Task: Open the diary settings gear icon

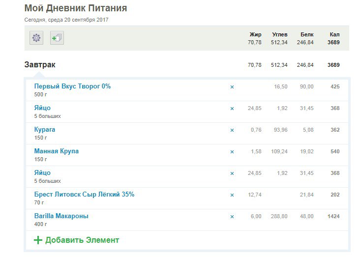Action: pyautogui.click(x=36, y=38)
